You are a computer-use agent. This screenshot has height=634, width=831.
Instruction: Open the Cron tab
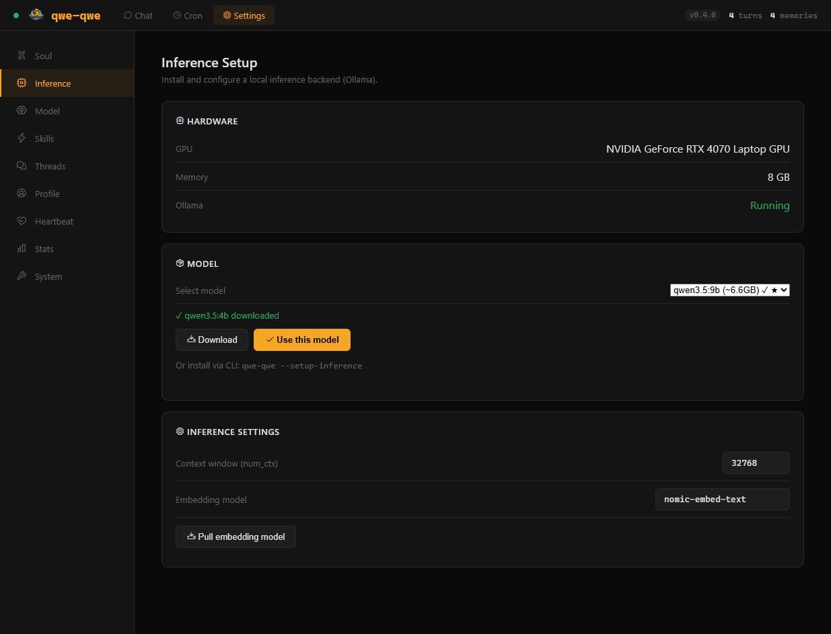pyautogui.click(x=188, y=15)
